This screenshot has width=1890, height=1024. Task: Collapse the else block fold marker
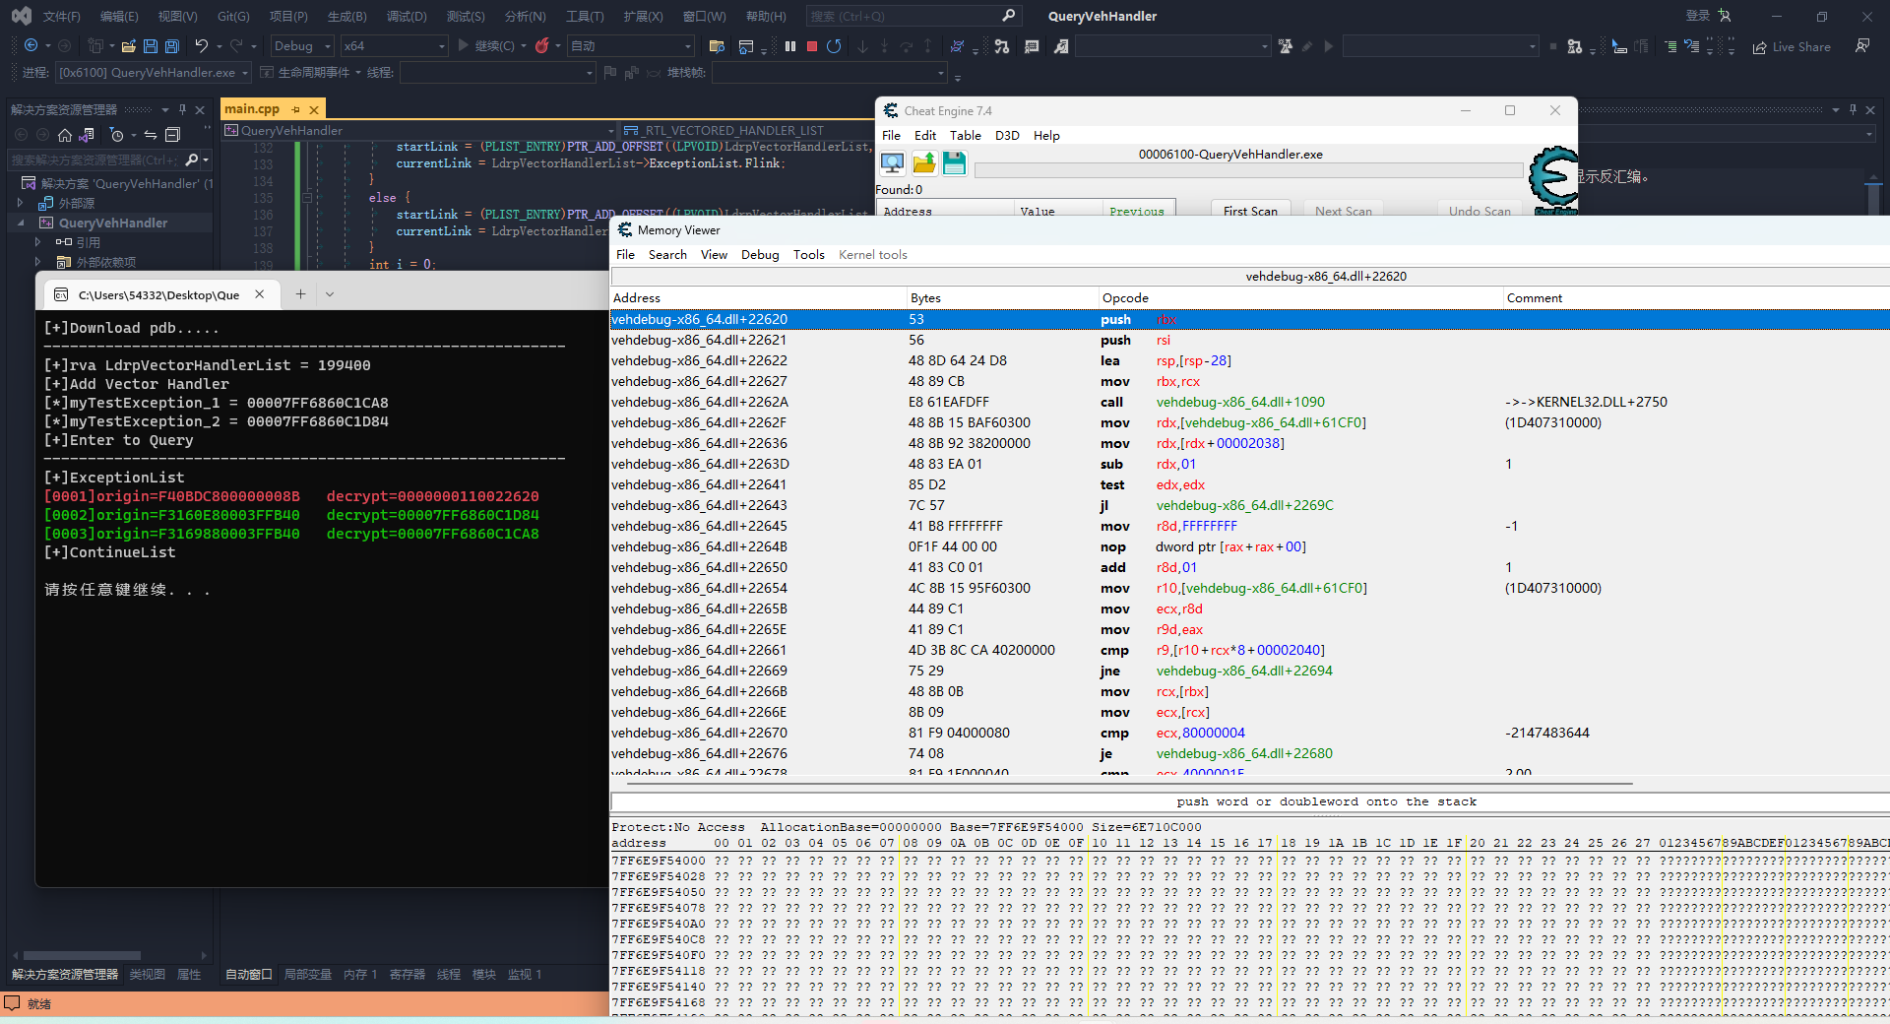(x=307, y=198)
